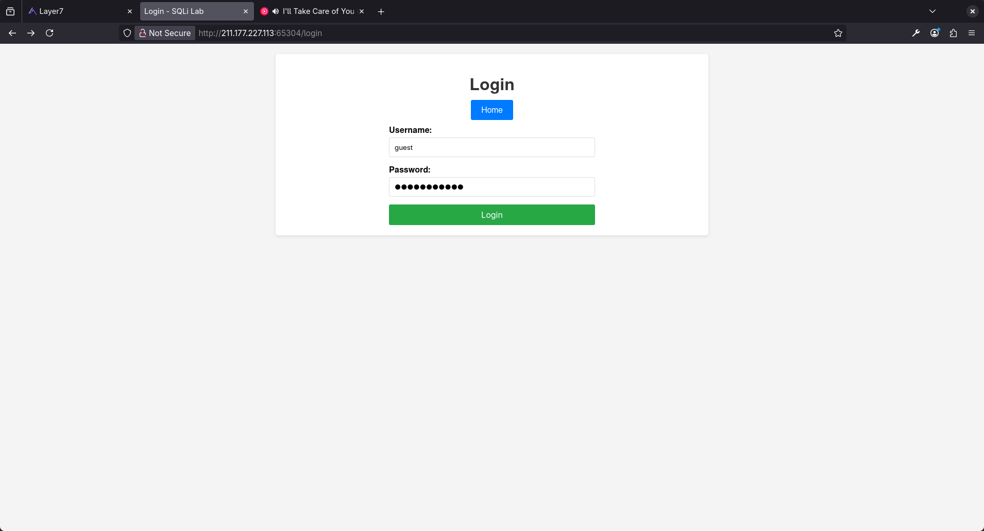The width and height of the screenshot is (984, 531).
Task: Expand the list all tabs chevron
Action: [x=932, y=11]
